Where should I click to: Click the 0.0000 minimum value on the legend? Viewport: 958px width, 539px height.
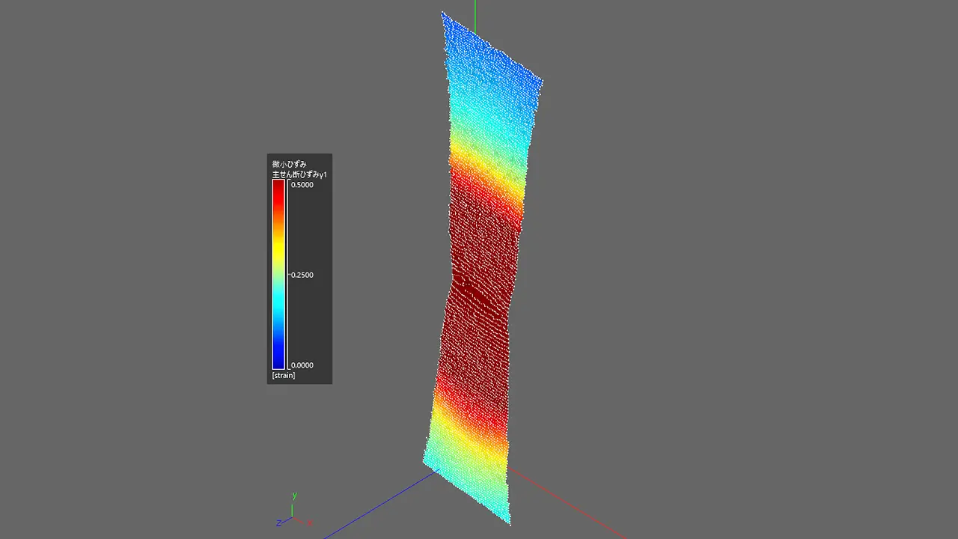click(302, 365)
